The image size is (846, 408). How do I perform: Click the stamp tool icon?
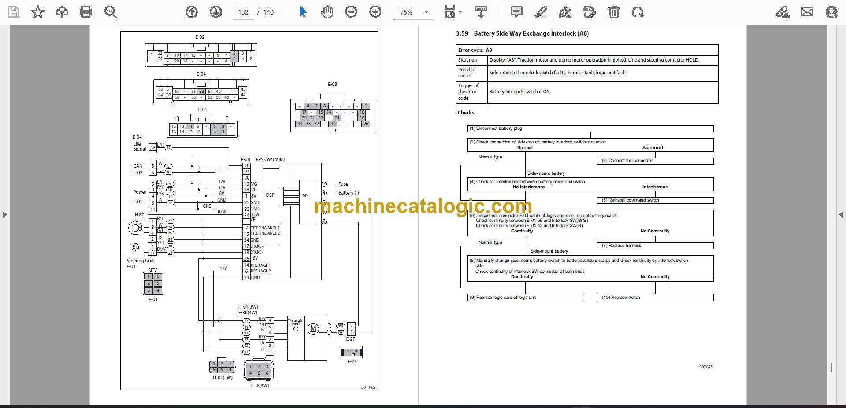[x=589, y=12]
